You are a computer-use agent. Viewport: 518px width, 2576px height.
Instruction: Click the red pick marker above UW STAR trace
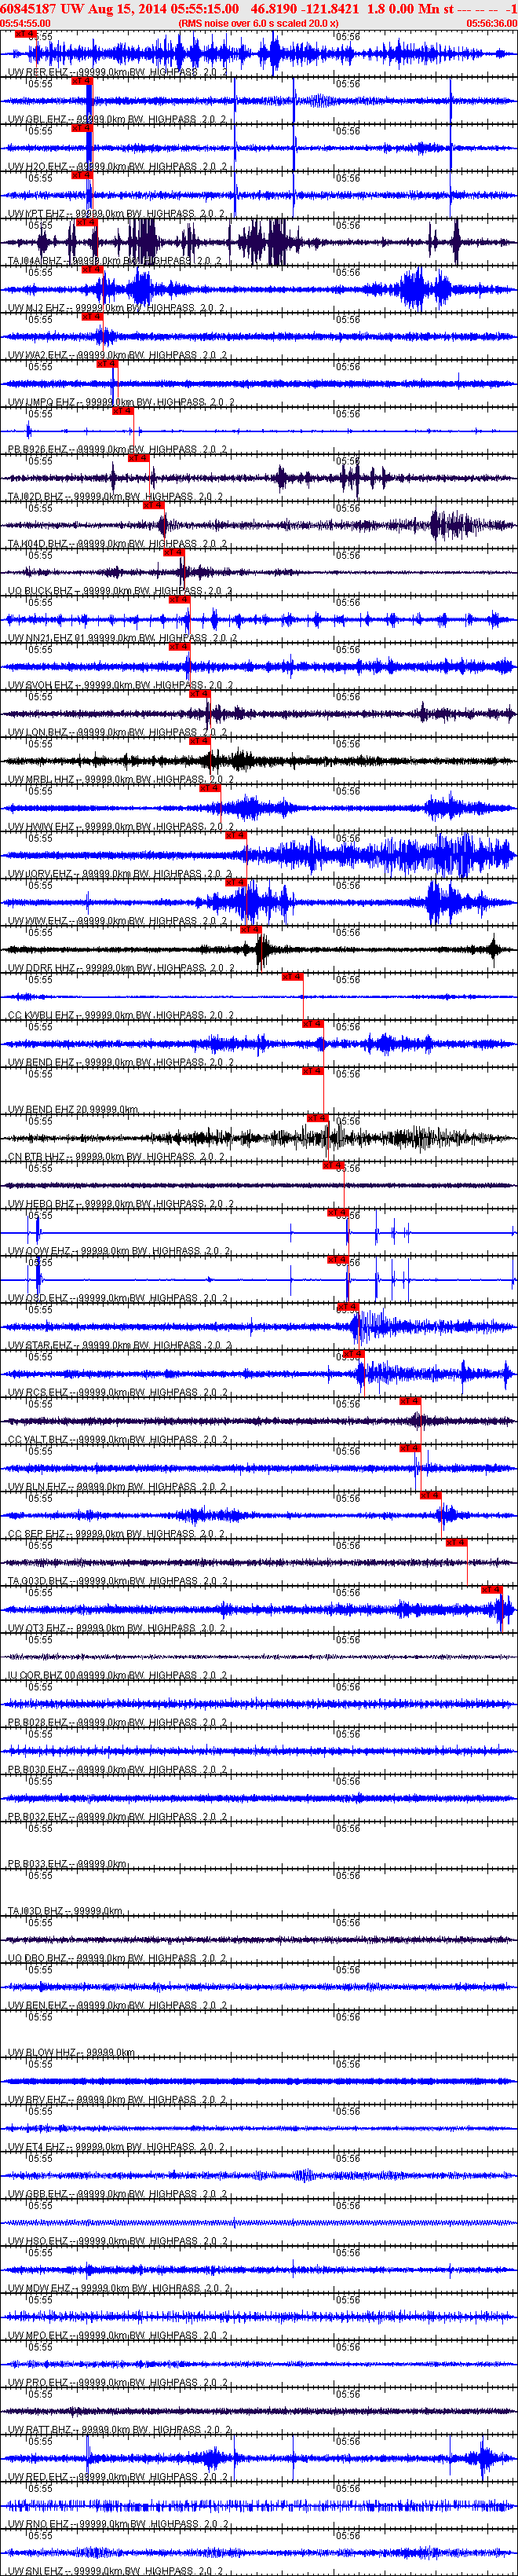pos(346,1307)
